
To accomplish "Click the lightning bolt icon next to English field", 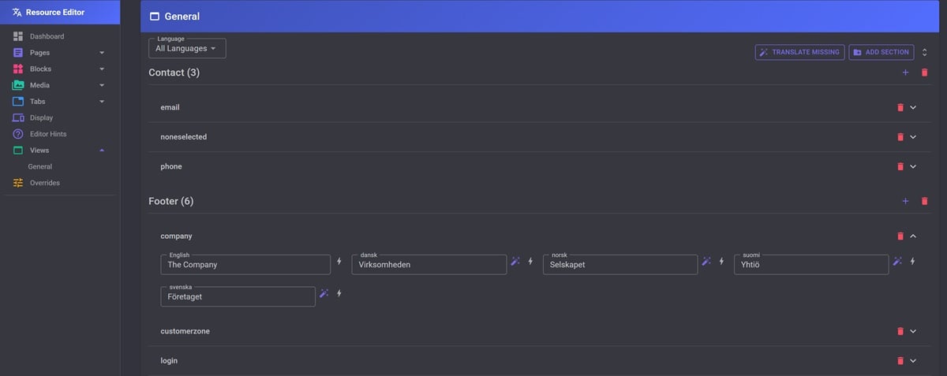I will [339, 261].
